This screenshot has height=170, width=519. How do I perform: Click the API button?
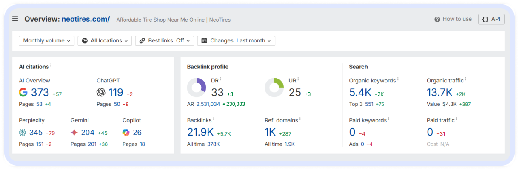tap(491, 19)
